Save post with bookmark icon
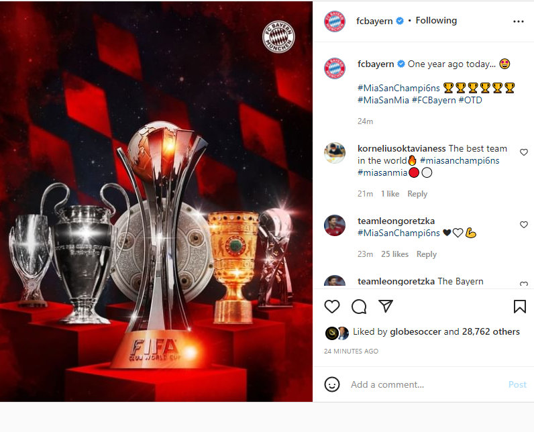The image size is (534, 432). pos(520,306)
